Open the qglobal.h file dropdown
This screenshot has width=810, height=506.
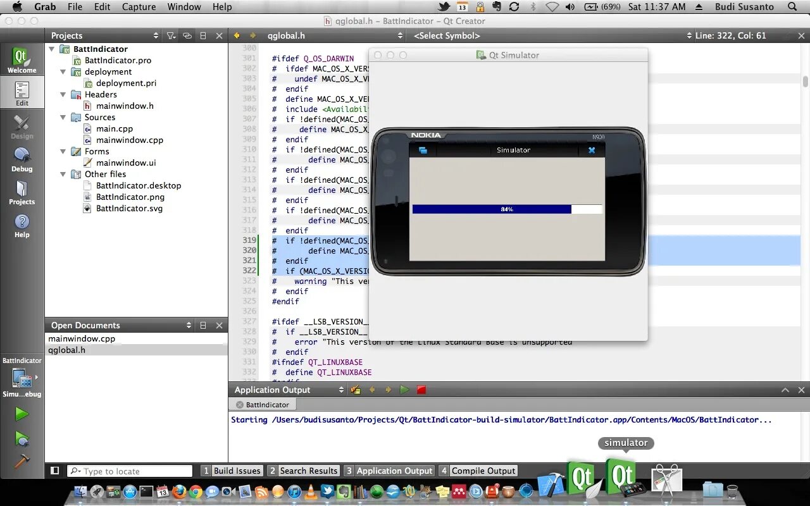tap(335, 35)
